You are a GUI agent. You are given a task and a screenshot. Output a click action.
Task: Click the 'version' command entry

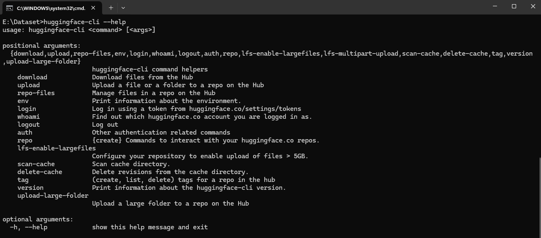30,188
